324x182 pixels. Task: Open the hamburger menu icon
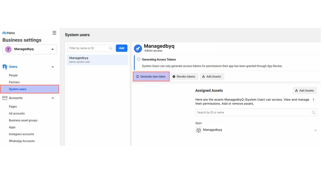(x=54, y=33)
